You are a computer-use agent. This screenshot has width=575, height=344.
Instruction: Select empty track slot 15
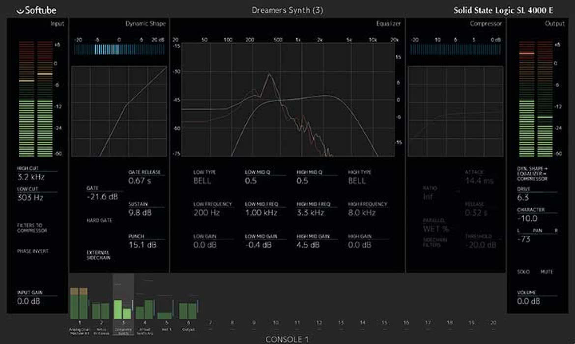click(384, 323)
